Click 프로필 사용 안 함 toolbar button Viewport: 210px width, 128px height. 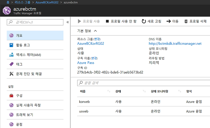pyautogui.click(x=121, y=21)
